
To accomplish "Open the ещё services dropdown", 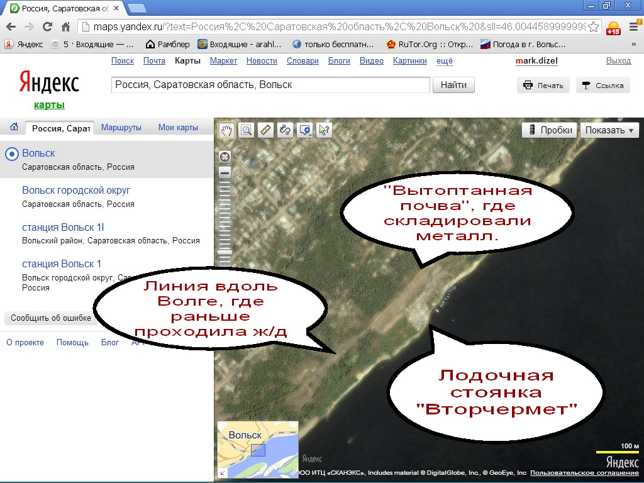I will point(445,61).
